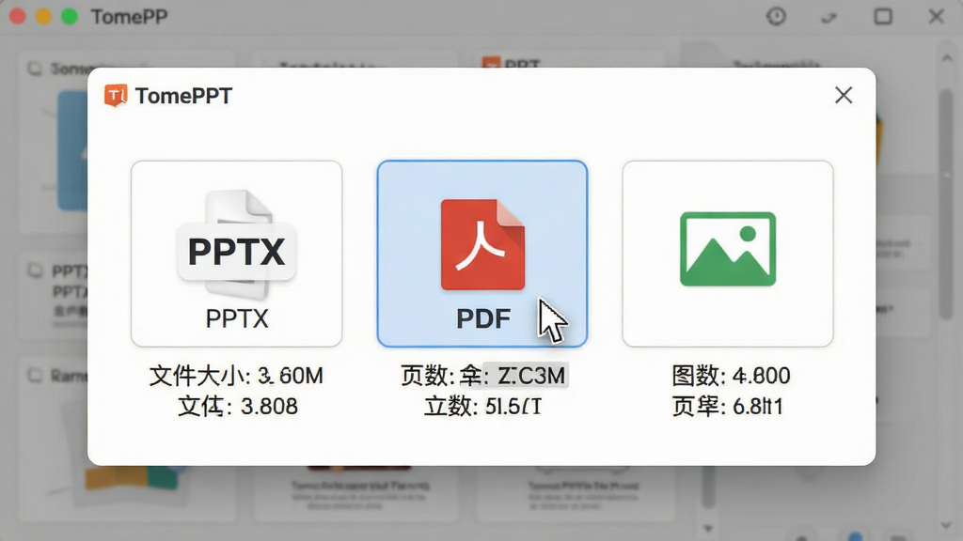The width and height of the screenshot is (963, 541).
Task: Click the 'PPTX' label below document icon
Action: click(236, 319)
